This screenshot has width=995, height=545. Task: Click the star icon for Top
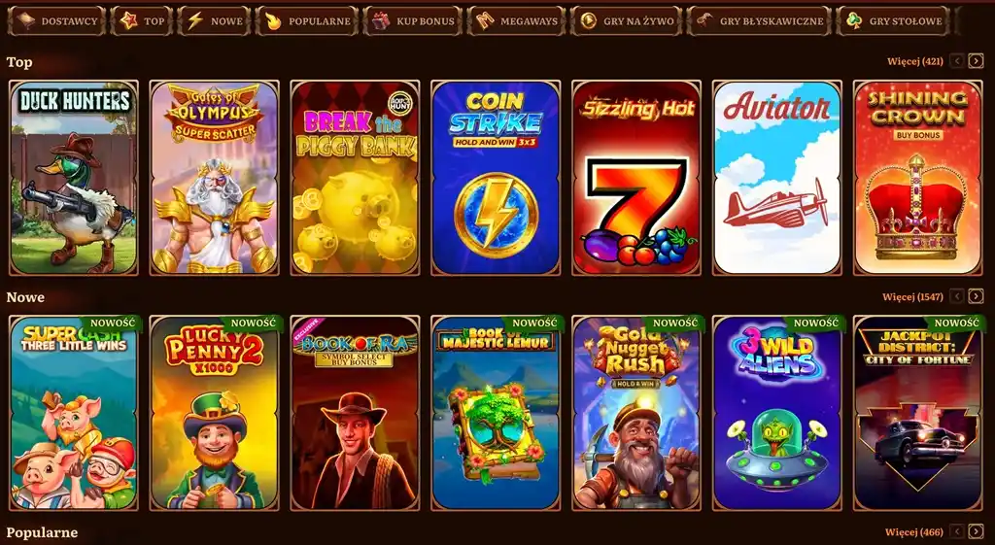pyautogui.click(x=129, y=21)
